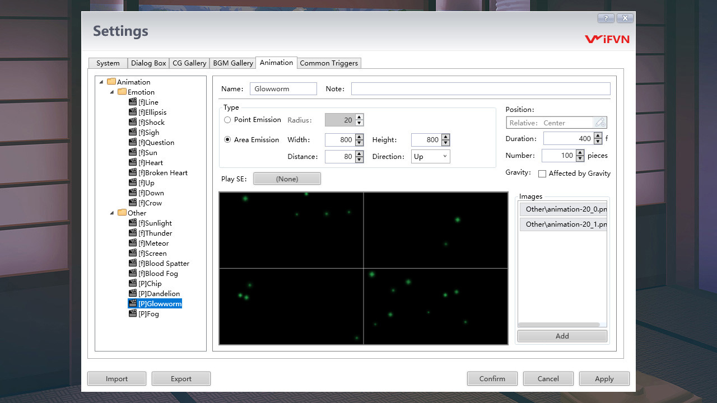
Task: Click the help question-mark icon in the title bar
Action: pos(606,18)
